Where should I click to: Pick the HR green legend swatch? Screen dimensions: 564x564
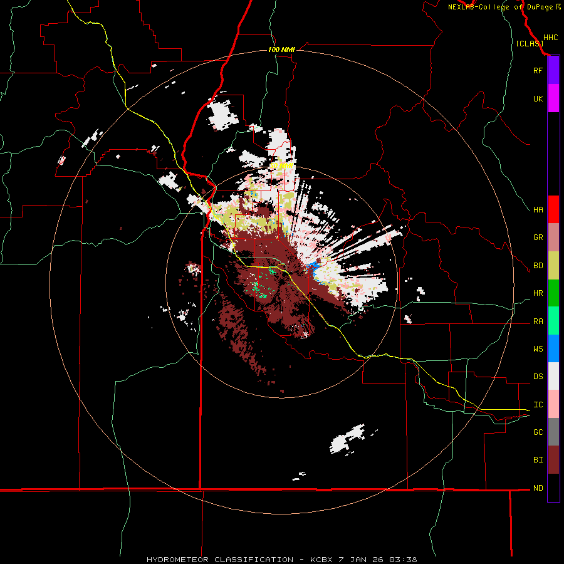[x=553, y=293]
